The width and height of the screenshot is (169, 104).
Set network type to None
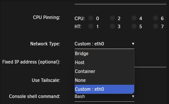click(x=105, y=80)
